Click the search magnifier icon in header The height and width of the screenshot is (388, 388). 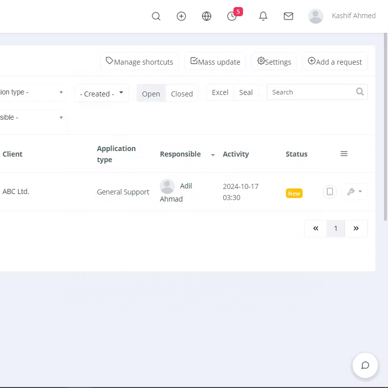(x=156, y=16)
